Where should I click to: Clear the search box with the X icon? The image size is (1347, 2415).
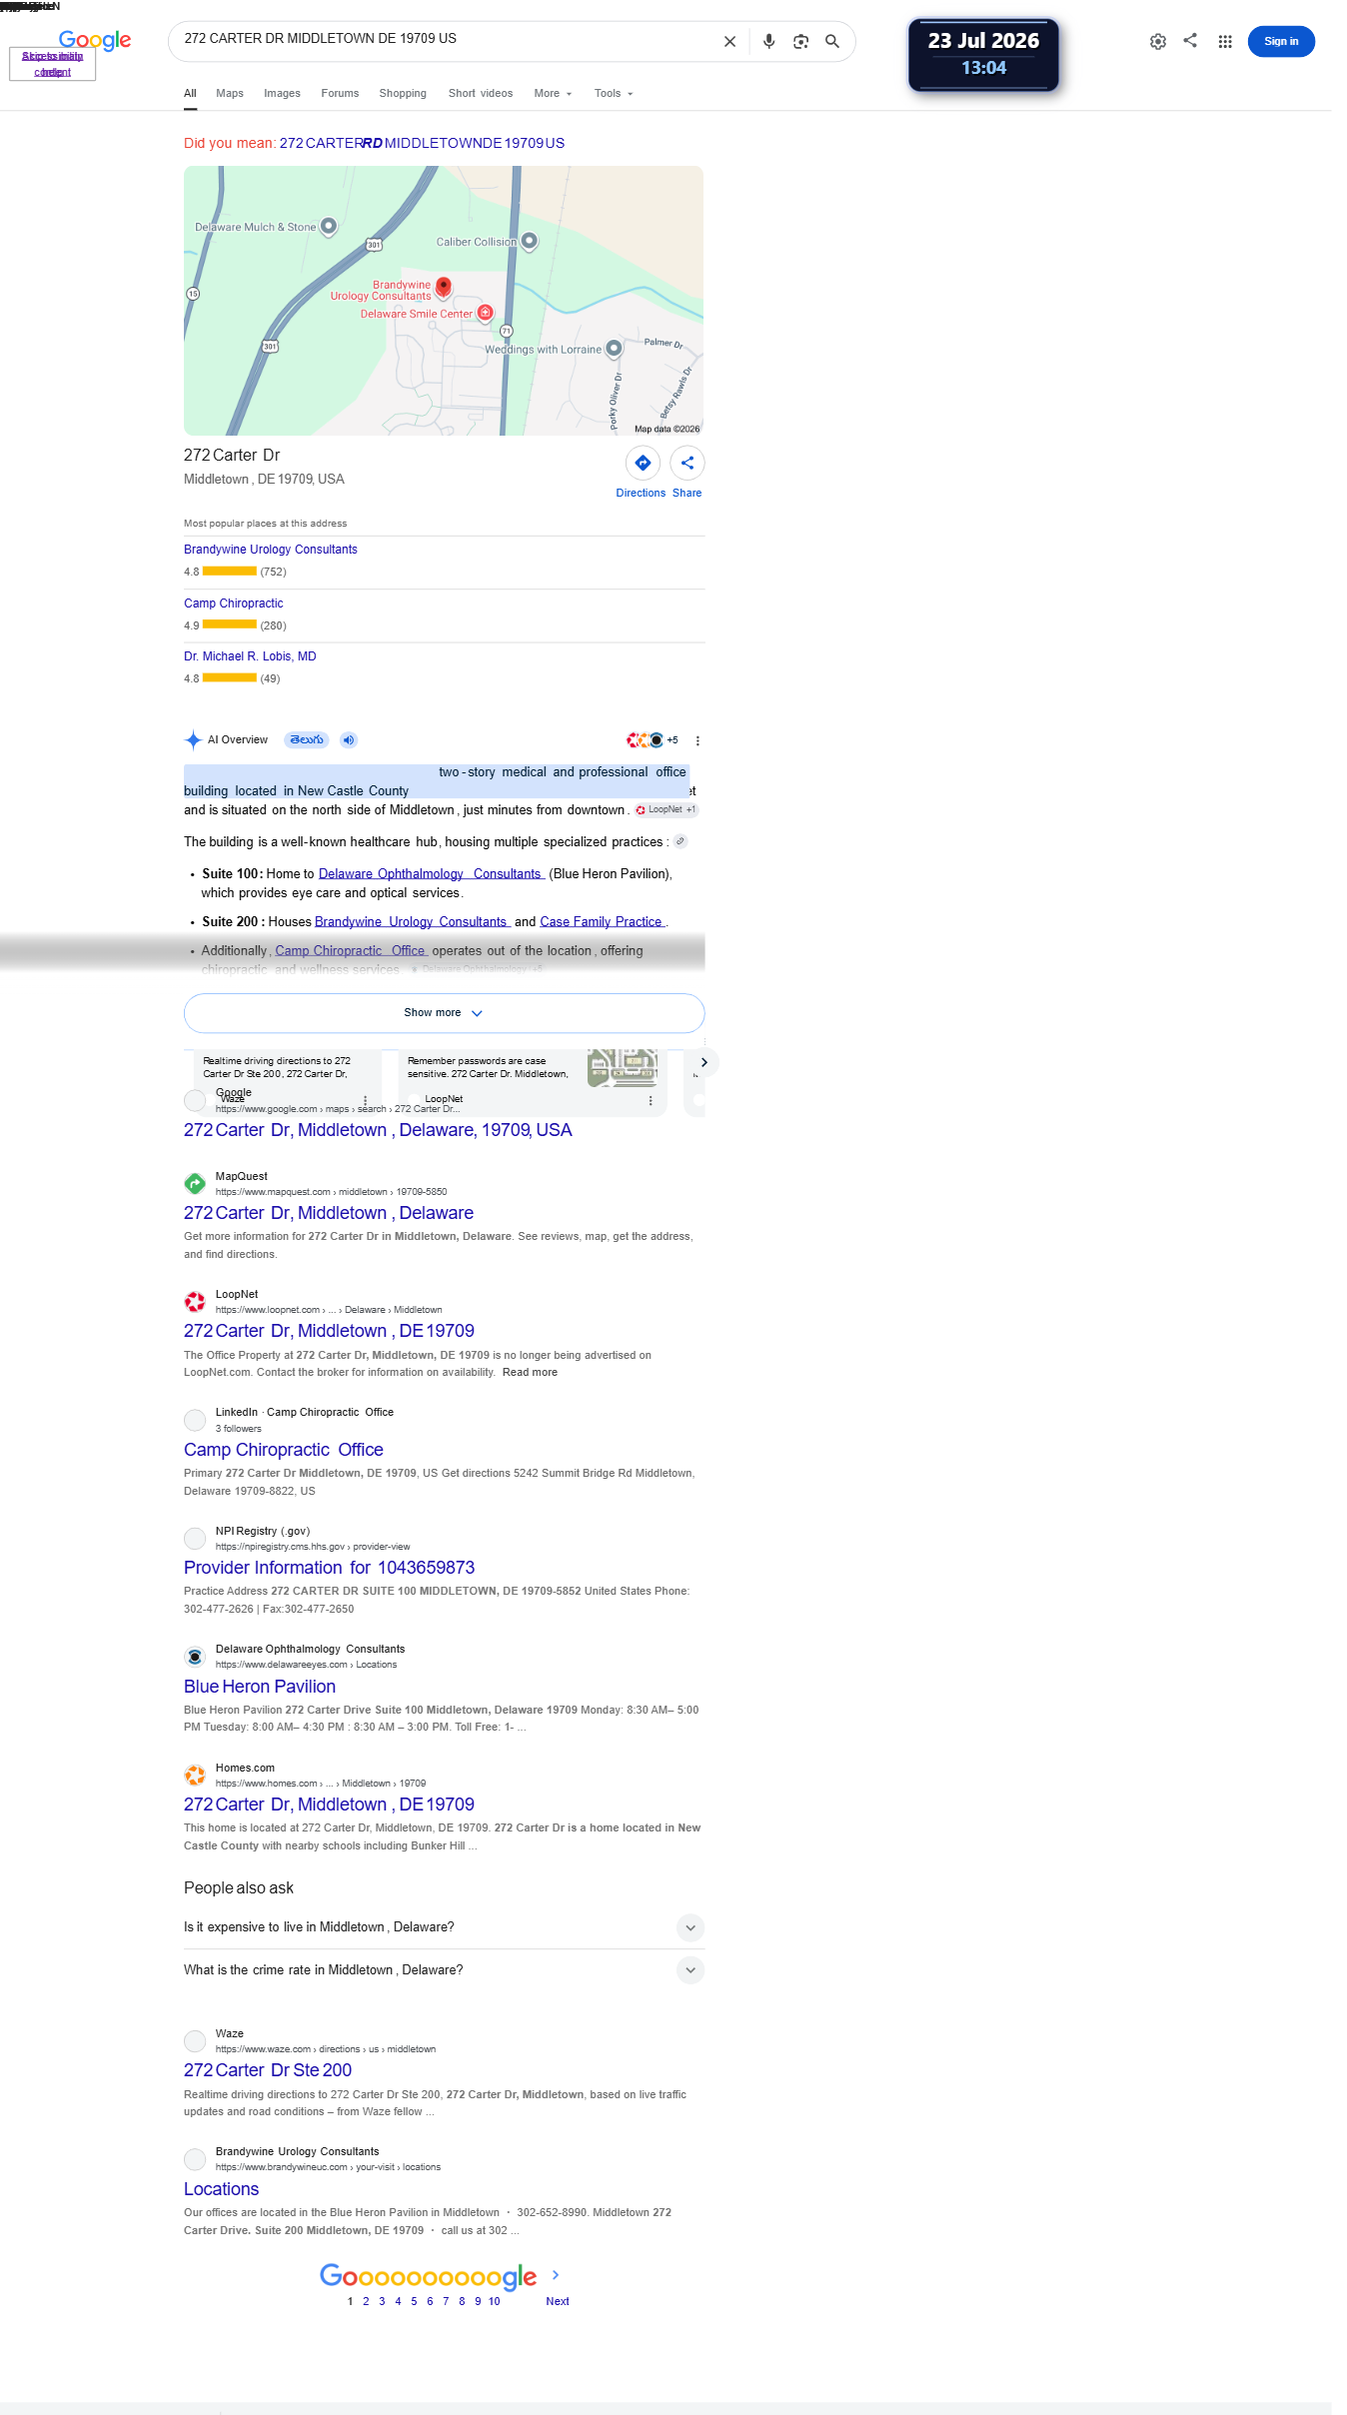click(x=729, y=42)
